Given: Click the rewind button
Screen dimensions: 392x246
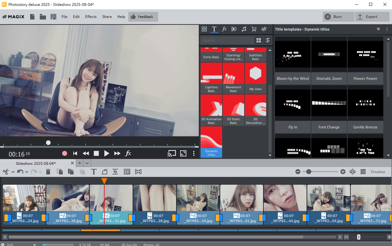Looking at the screenshot, I should (x=86, y=153).
